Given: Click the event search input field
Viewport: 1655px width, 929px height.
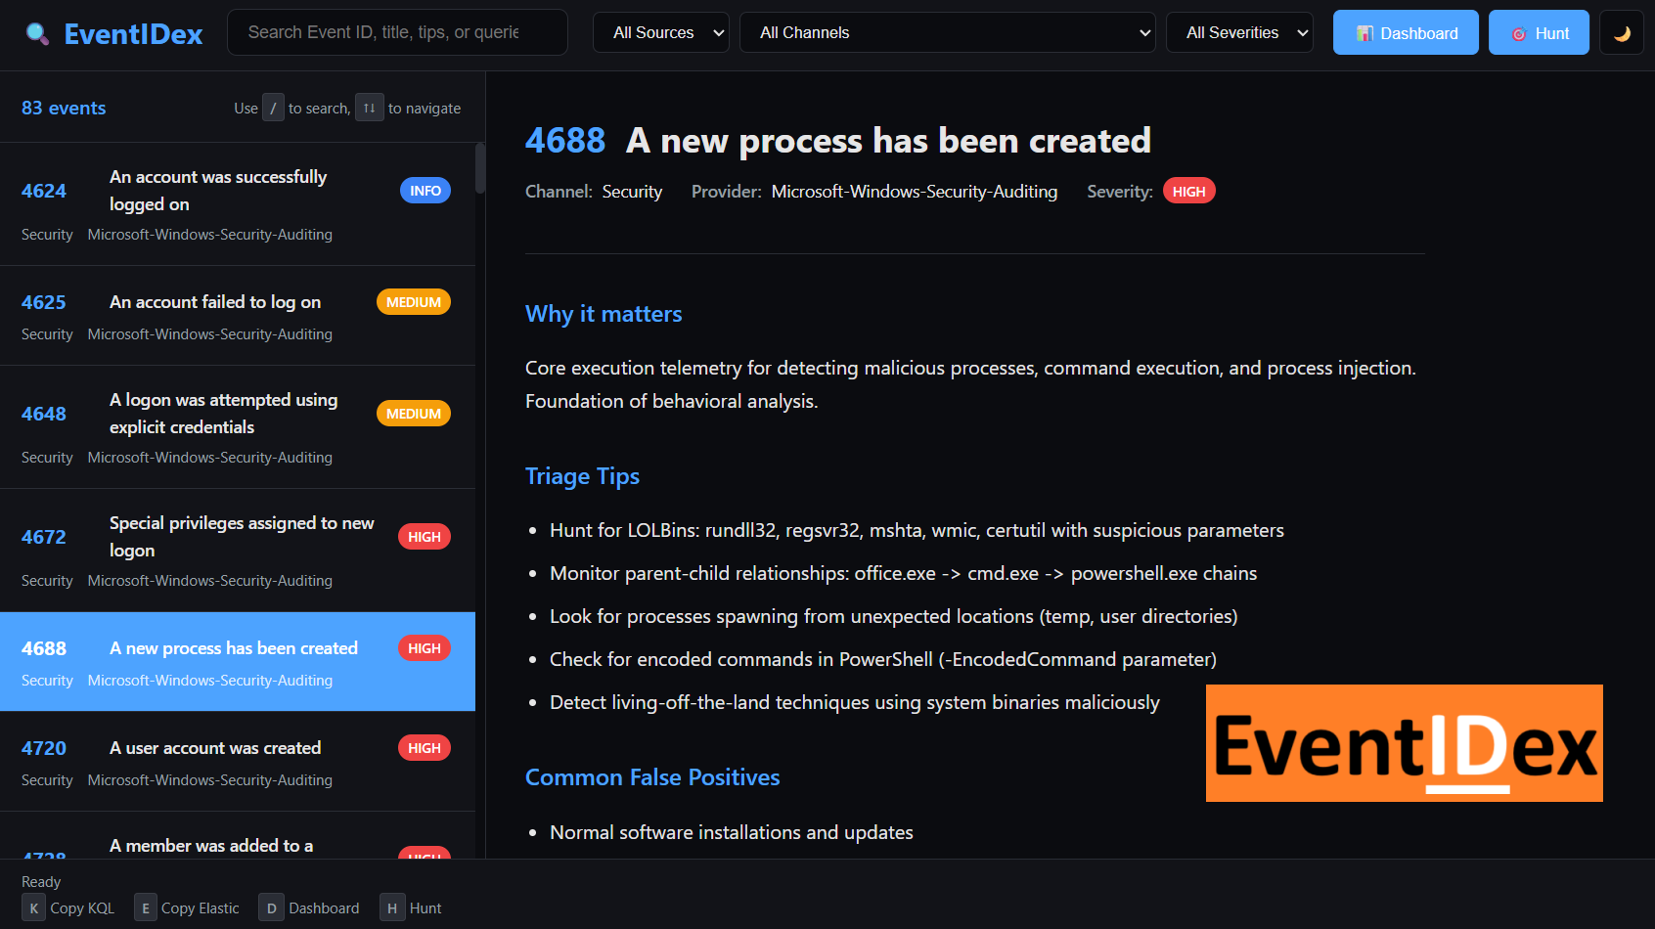Looking at the screenshot, I should click(397, 33).
